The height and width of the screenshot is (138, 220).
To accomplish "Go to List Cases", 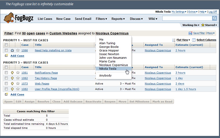I will tap(45, 19).
